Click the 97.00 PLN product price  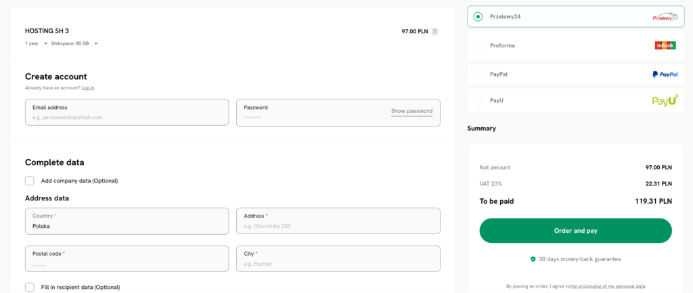(x=415, y=31)
